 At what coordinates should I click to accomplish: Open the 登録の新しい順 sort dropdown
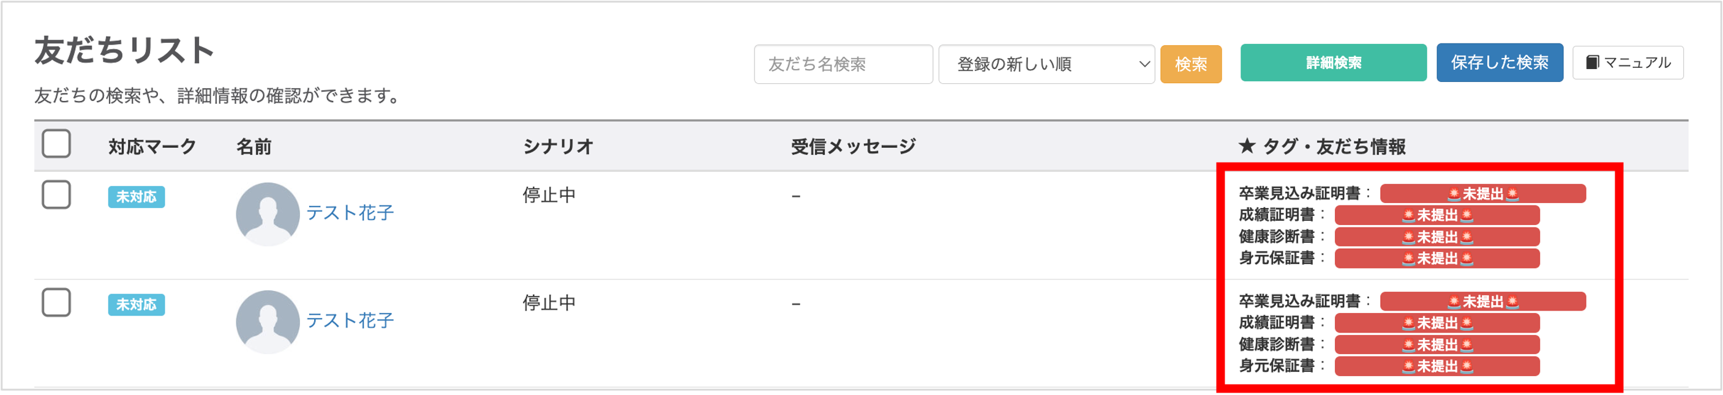[x=1046, y=64]
